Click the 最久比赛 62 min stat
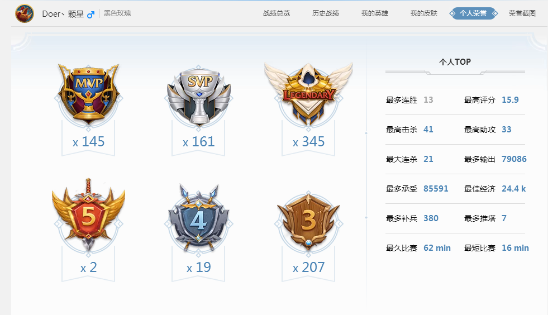 [418, 248]
